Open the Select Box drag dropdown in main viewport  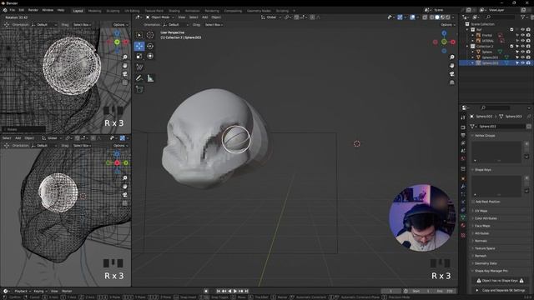214,25
